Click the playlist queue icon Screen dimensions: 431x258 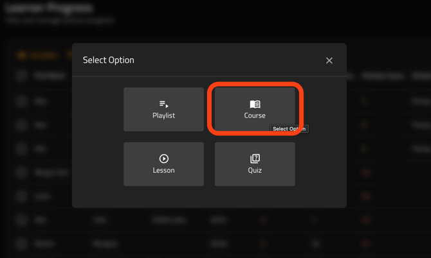pos(163,104)
